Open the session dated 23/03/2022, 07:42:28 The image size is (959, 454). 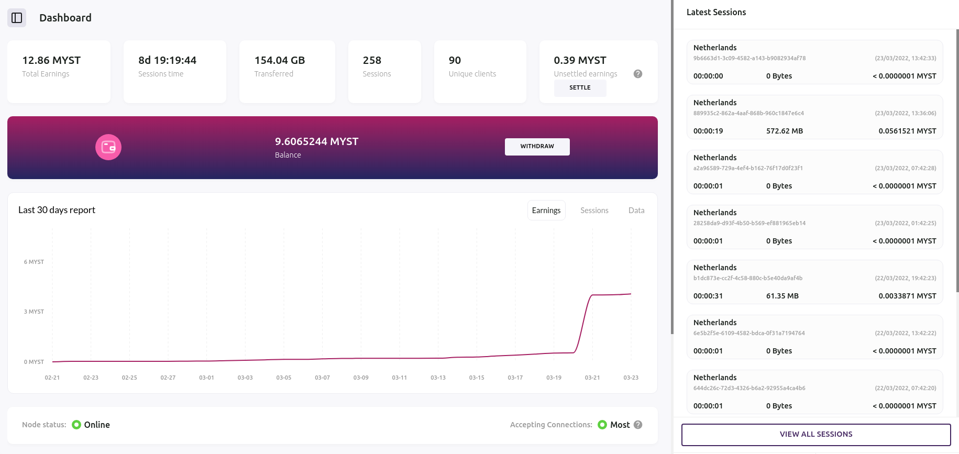point(815,172)
